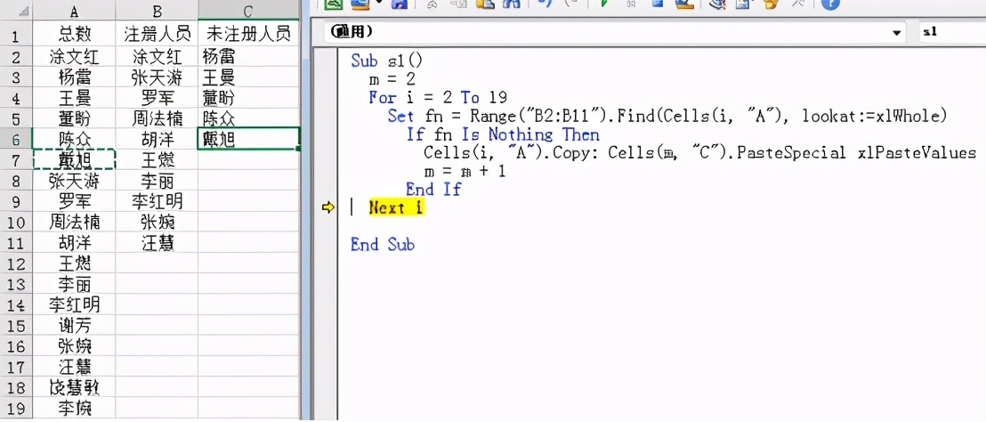Select cell A13 containing 李丽

pos(74,285)
